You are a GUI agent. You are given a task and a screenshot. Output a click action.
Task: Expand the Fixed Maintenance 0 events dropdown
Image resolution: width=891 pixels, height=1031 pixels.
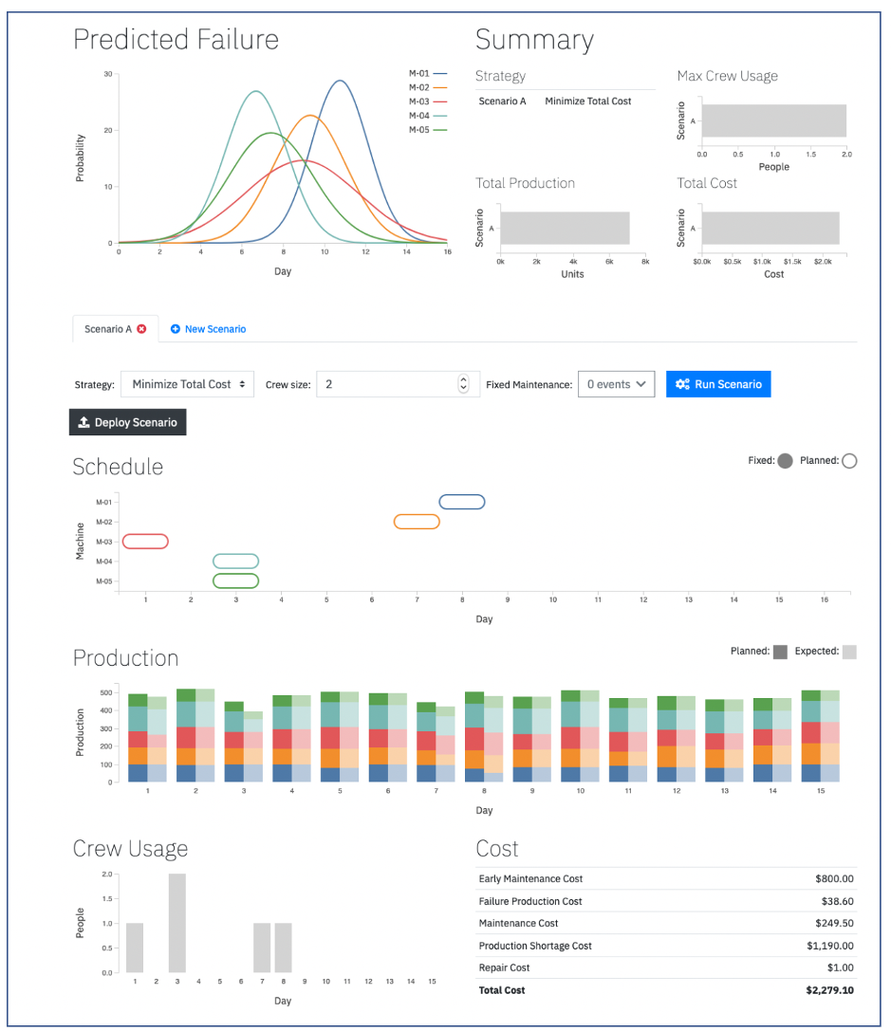click(x=616, y=384)
